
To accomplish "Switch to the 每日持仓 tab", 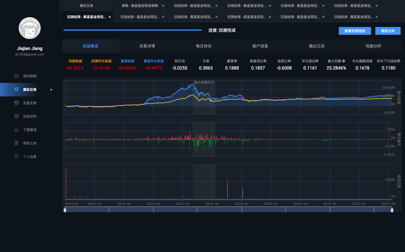I will [204, 46].
